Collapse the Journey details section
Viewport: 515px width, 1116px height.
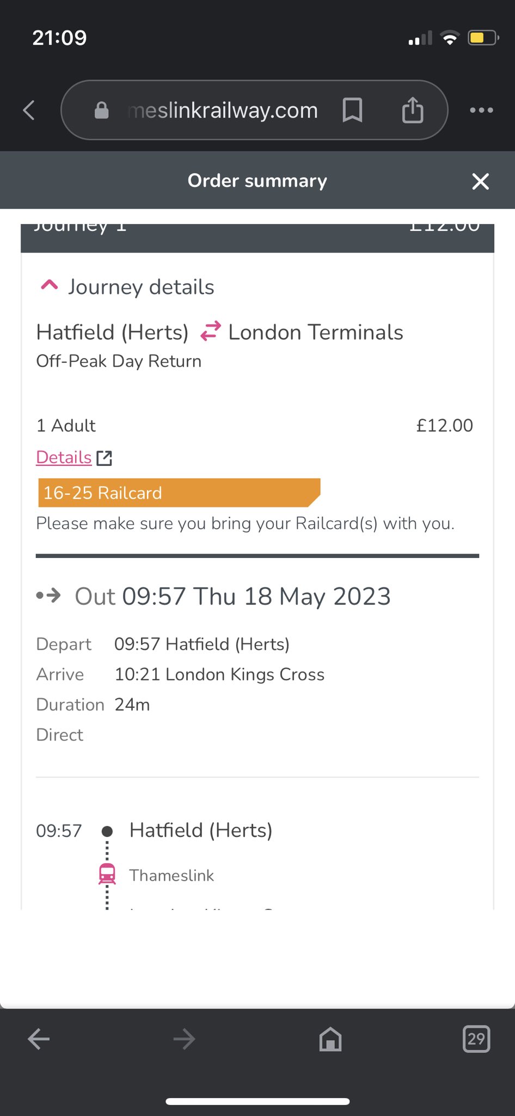[x=50, y=286]
